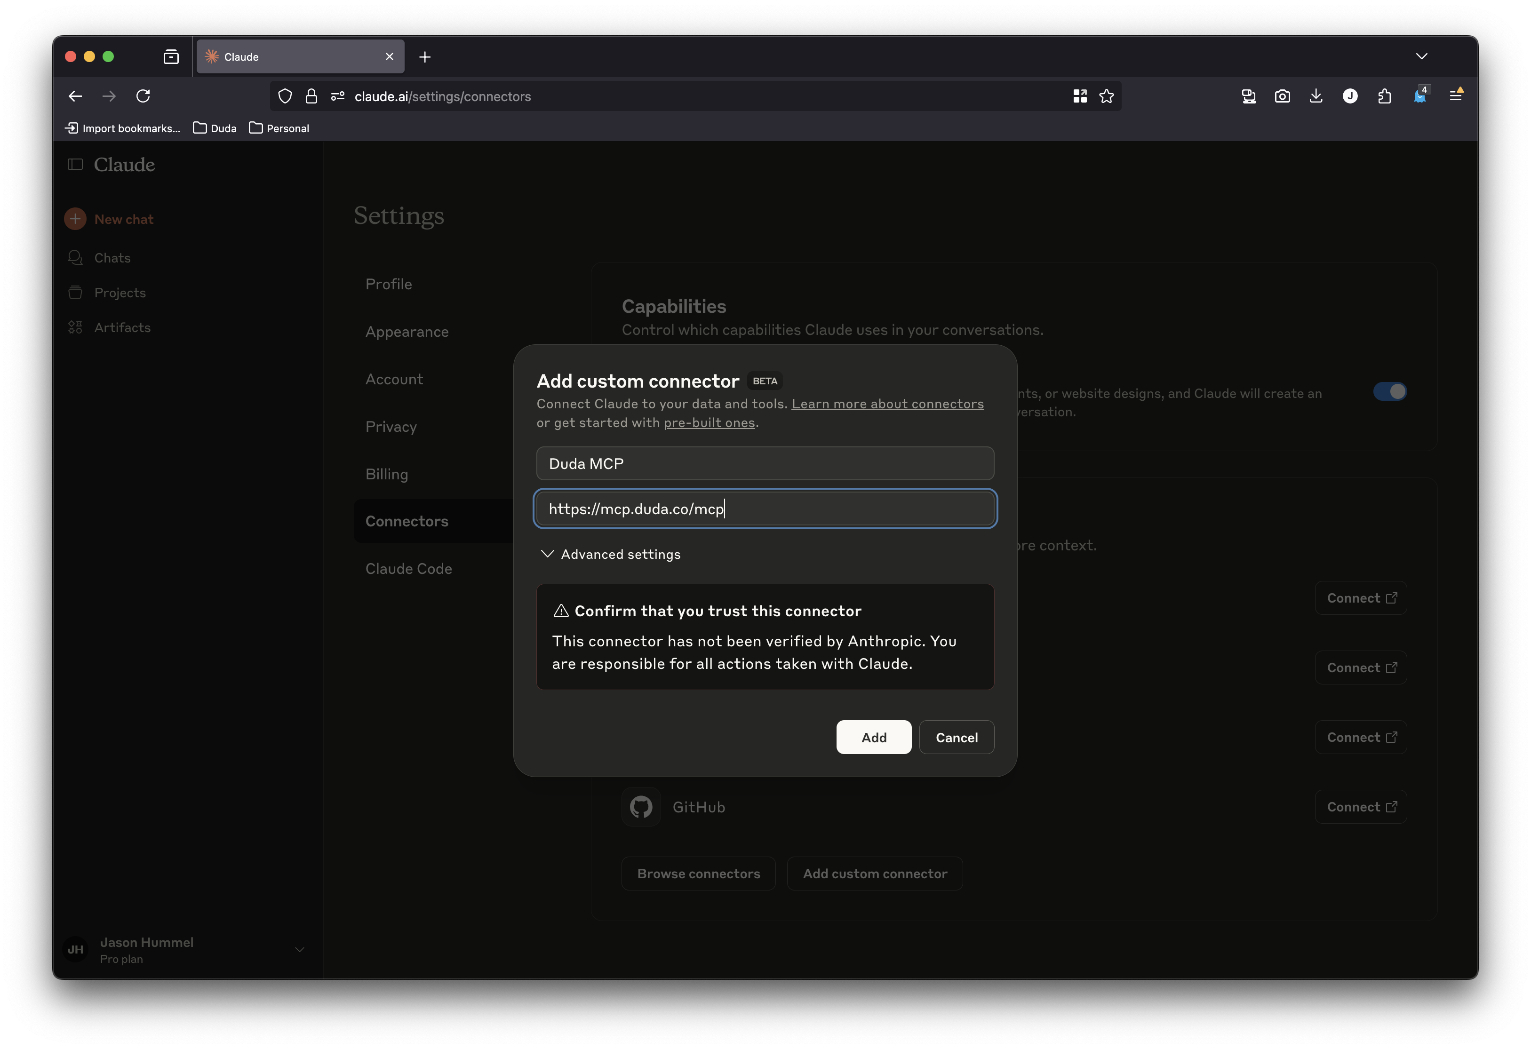This screenshot has height=1049, width=1531.
Task: Open a new browser tab
Action: (x=425, y=57)
